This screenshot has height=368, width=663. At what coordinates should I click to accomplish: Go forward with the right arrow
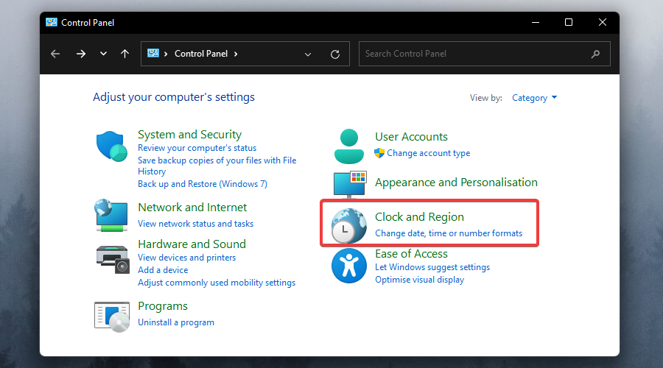coord(81,54)
